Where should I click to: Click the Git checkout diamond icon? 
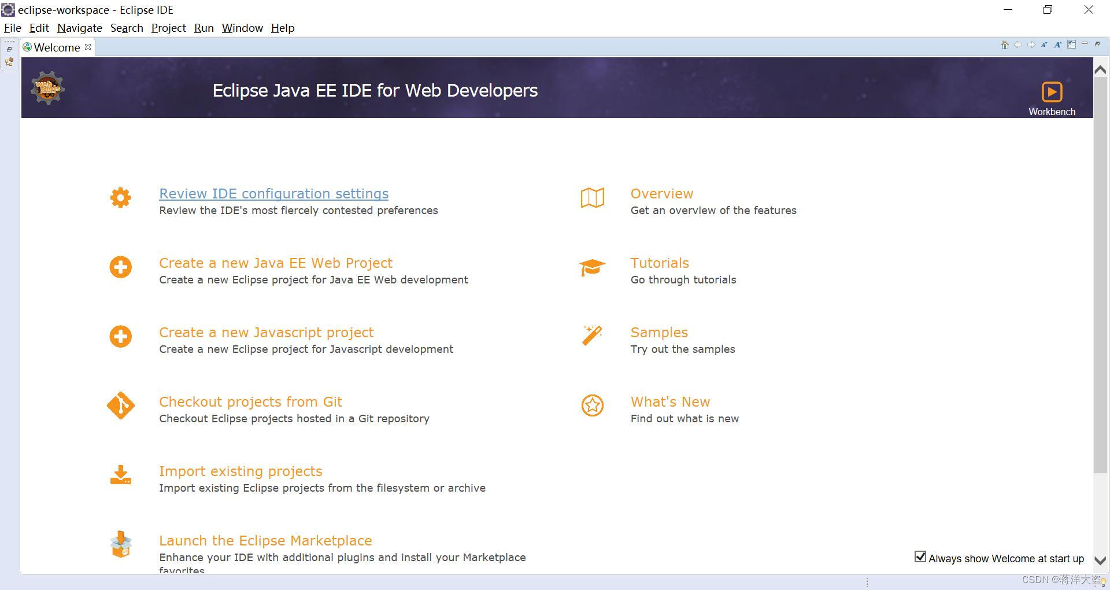121,405
